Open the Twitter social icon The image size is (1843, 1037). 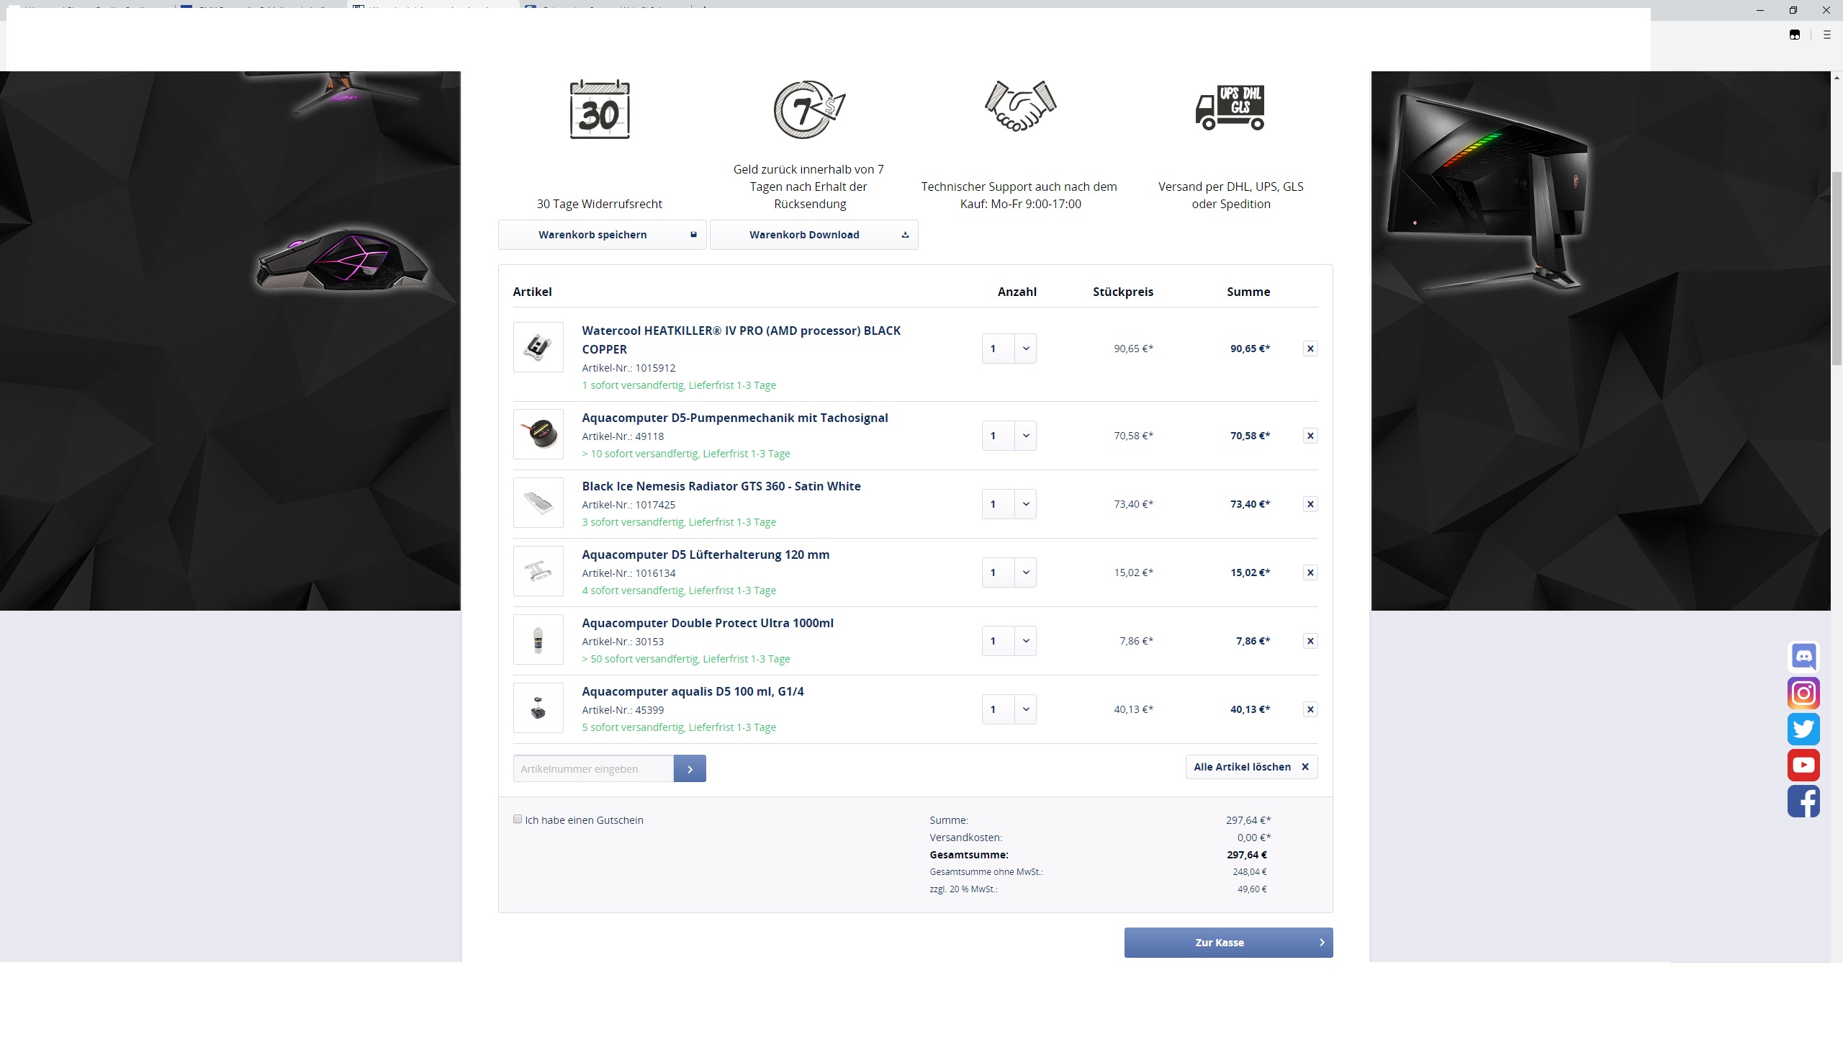(x=1803, y=729)
